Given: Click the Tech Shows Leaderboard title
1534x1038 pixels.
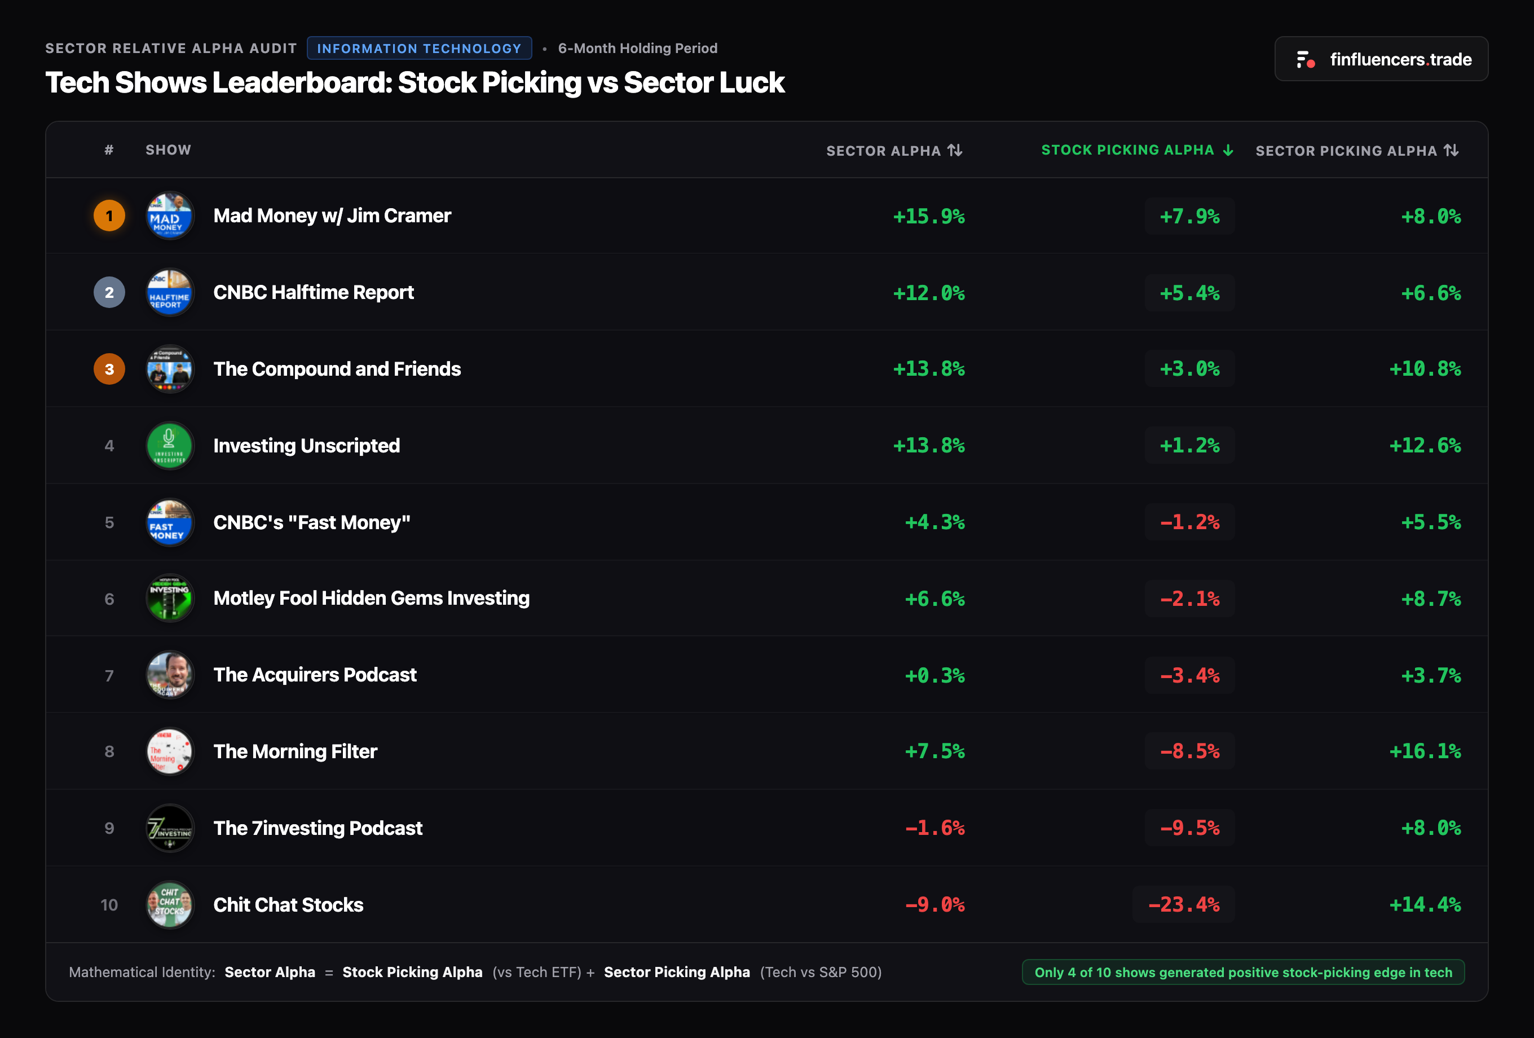Looking at the screenshot, I should [x=415, y=82].
